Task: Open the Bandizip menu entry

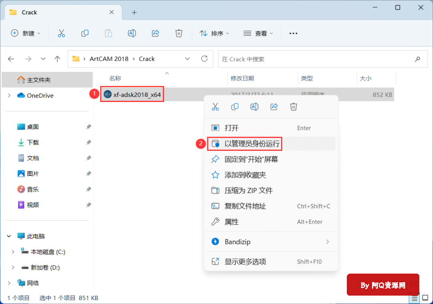Action: (x=271, y=242)
